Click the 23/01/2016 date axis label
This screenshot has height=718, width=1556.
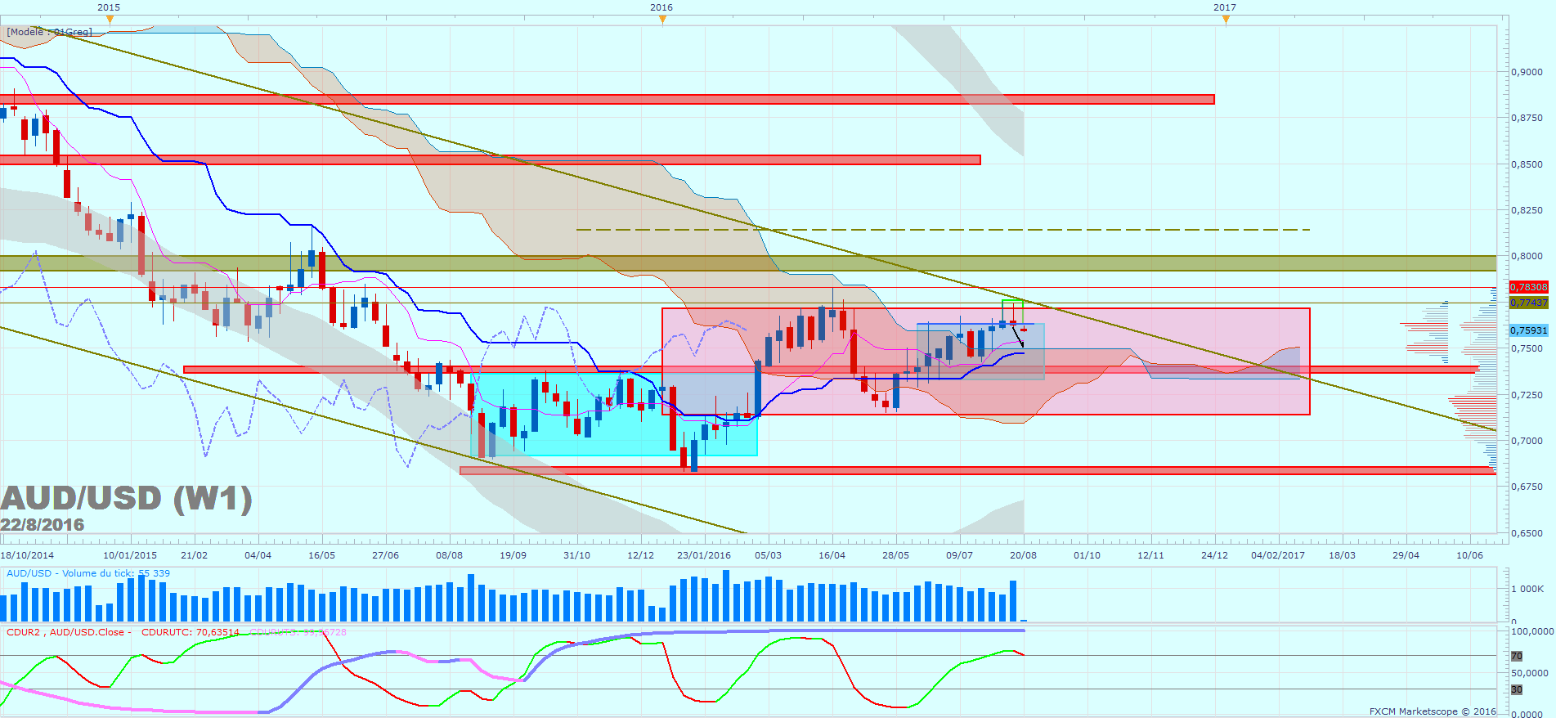(704, 555)
